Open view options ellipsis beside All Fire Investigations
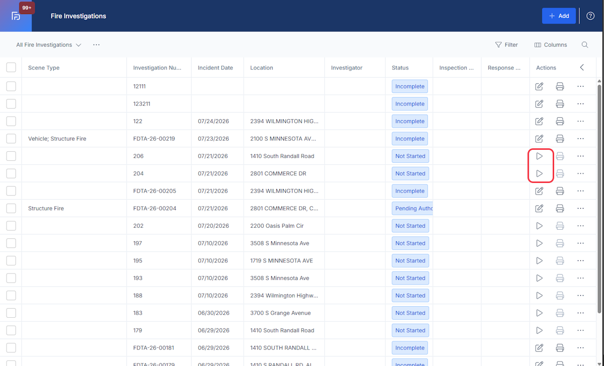This screenshot has width=604, height=366. point(96,45)
